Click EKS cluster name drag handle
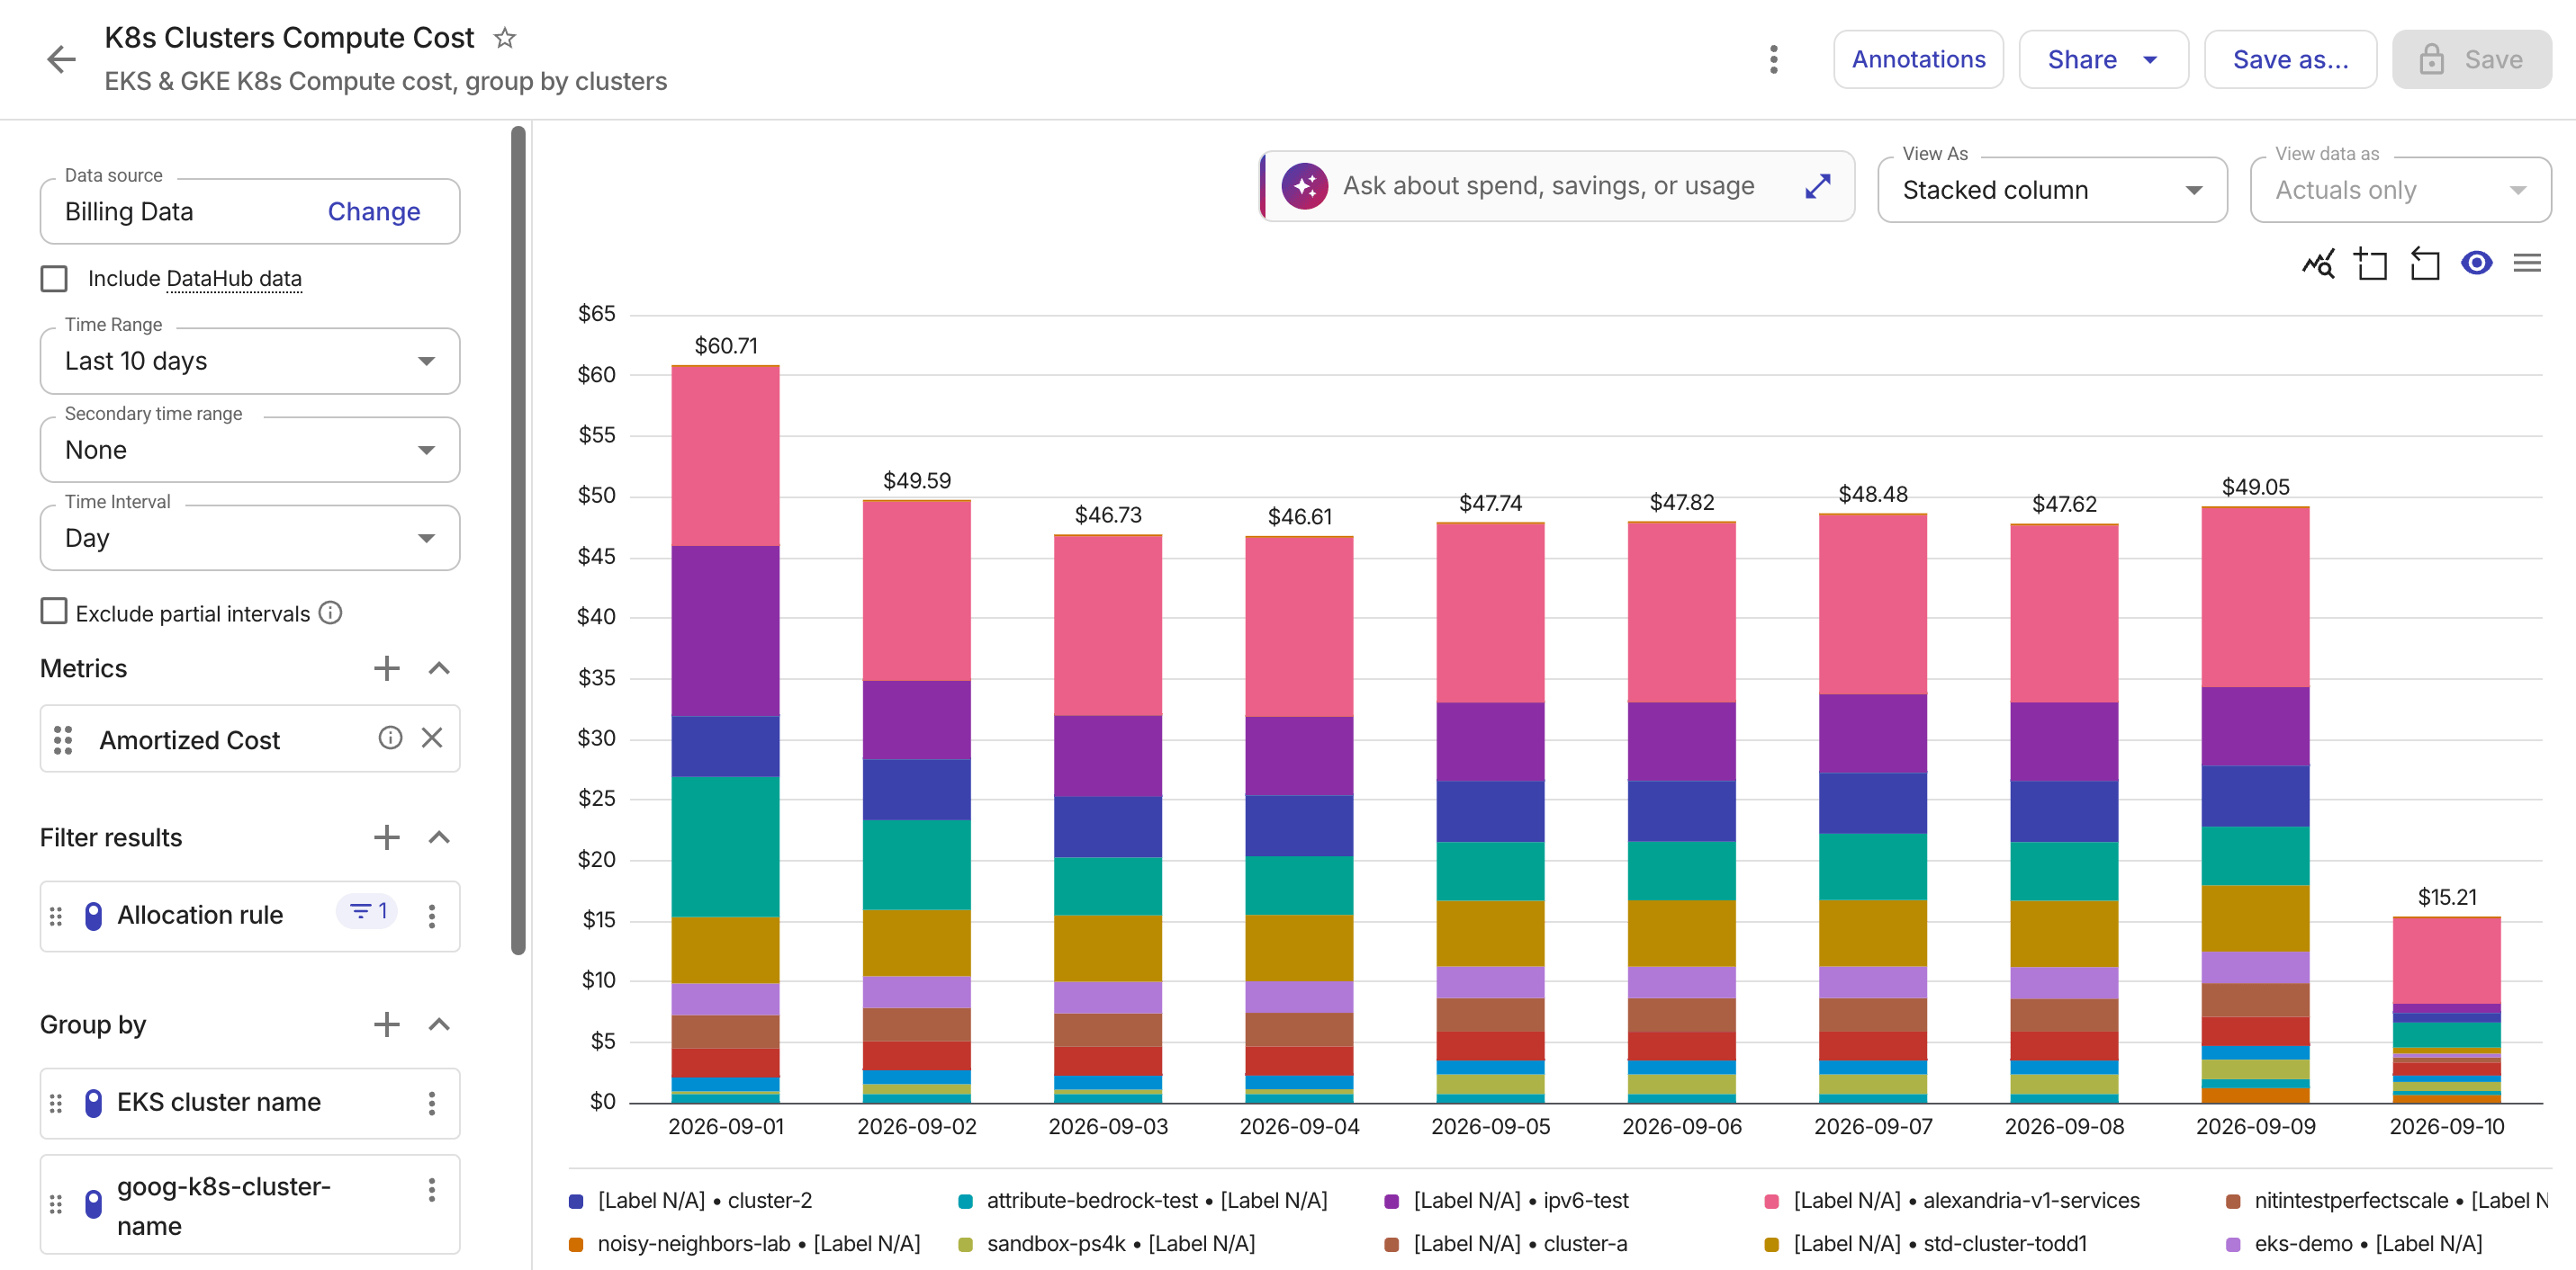2576x1270 pixels. click(56, 1103)
